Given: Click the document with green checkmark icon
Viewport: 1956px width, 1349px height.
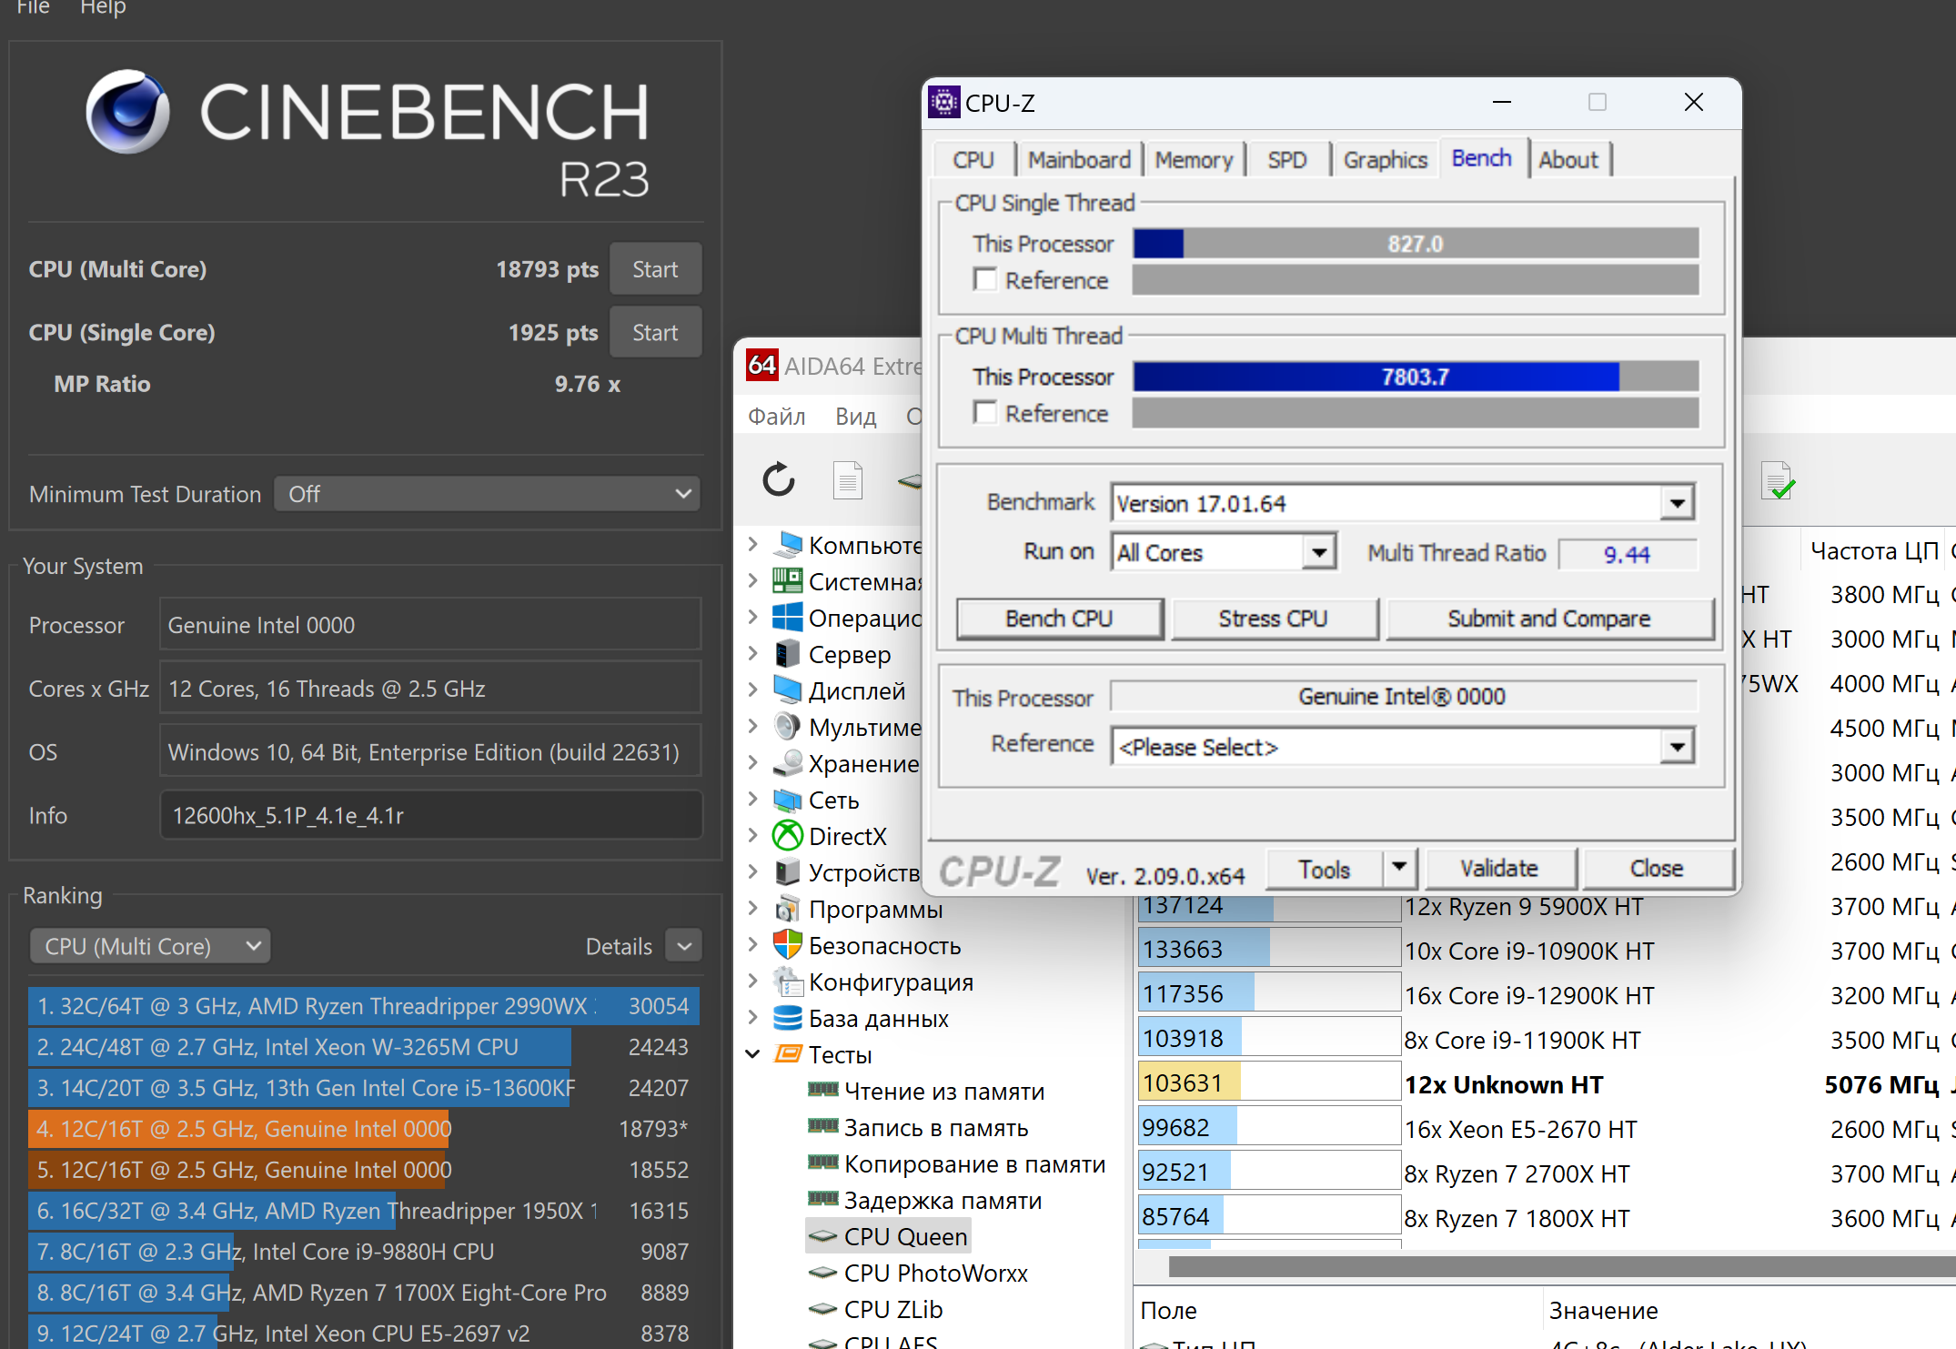Looking at the screenshot, I should tap(1777, 481).
